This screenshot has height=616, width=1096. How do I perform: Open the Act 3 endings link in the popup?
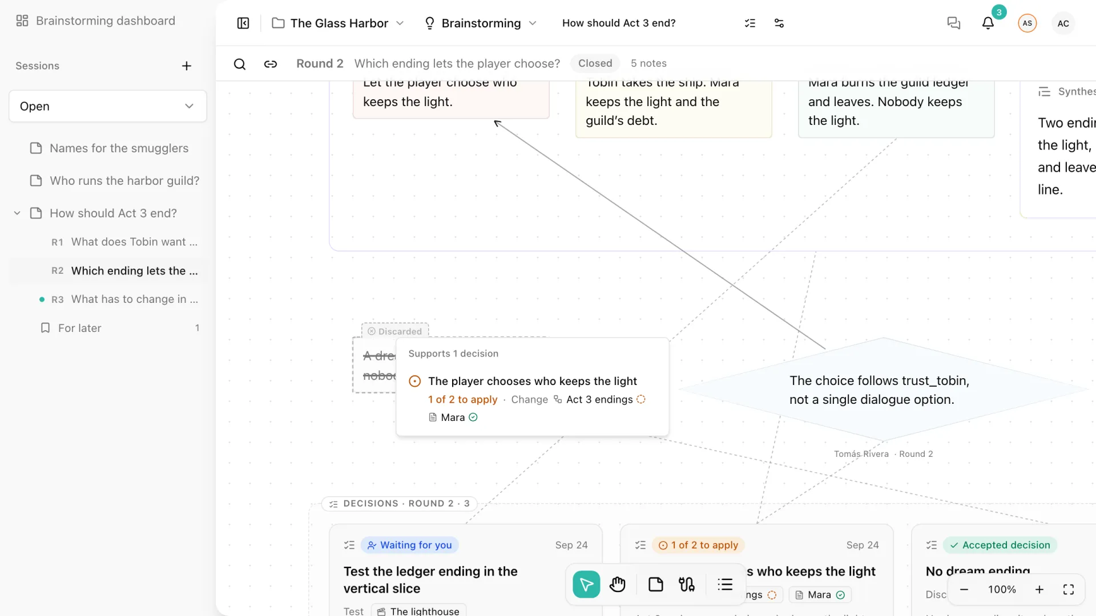[x=599, y=400]
